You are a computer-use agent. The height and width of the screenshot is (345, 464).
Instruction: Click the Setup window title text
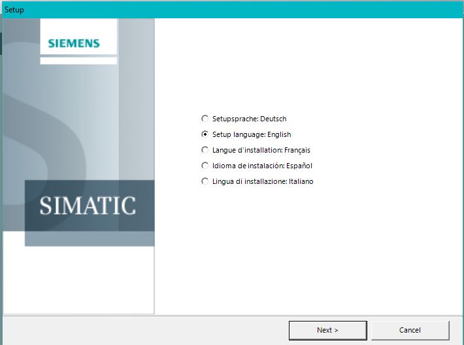pyautogui.click(x=14, y=10)
